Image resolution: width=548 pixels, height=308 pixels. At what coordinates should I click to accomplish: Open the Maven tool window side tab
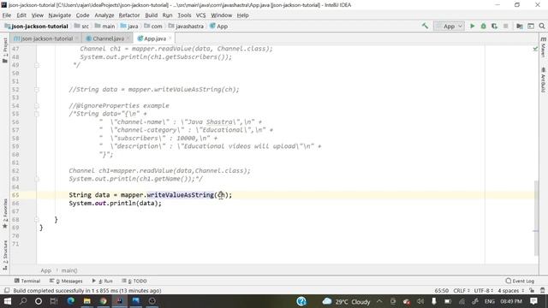543,47
